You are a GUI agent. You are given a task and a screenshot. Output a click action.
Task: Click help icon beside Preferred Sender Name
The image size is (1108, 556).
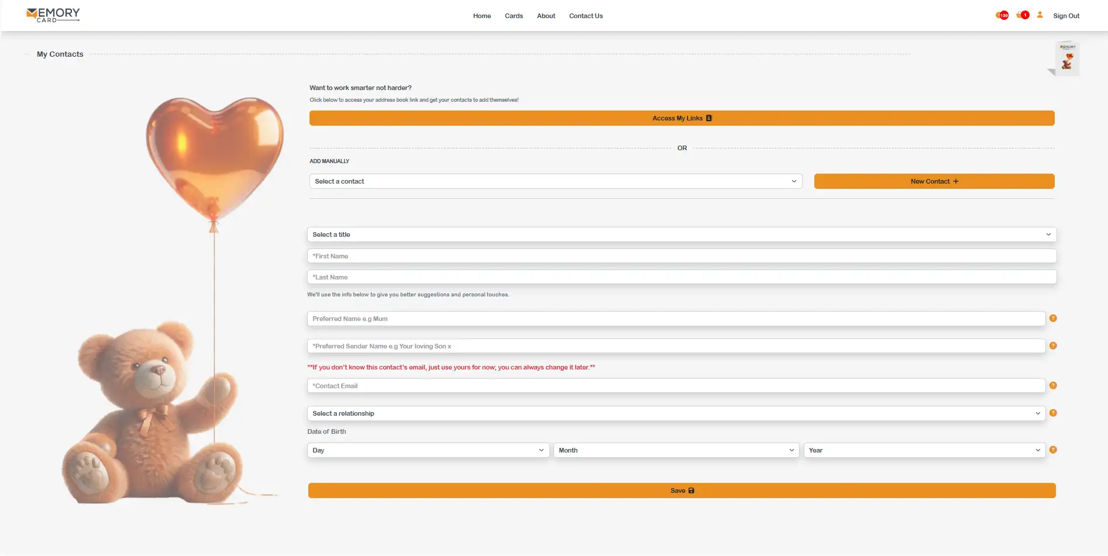click(x=1053, y=346)
